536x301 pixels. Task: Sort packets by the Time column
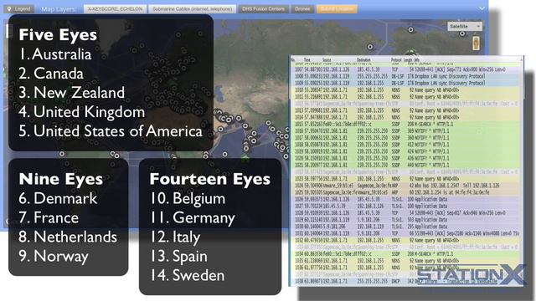[307, 60]
